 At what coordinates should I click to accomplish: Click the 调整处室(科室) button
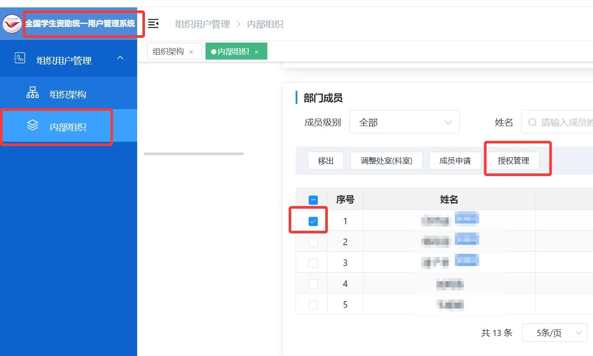(386, 161)
